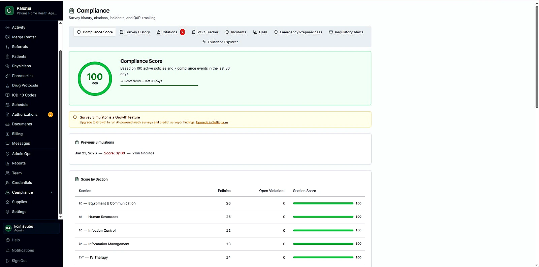Click the red Citations count badge

[182, 32]
